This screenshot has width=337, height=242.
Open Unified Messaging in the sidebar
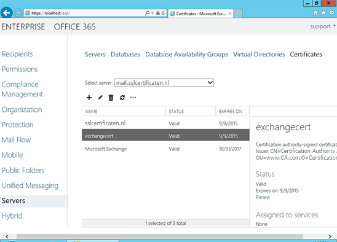click(x=30, y=185)
